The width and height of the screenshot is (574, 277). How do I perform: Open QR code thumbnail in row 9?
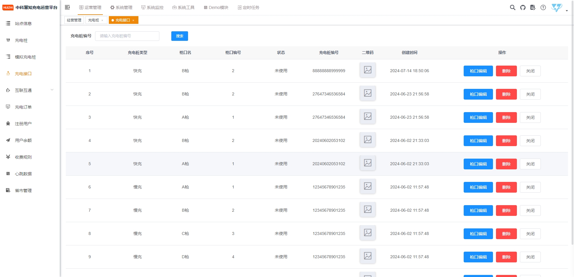point(368,256)
